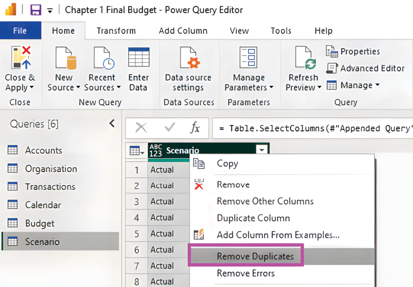Click the Power BI logo icon
This screenshot has width=413, height=287.
[11, 10]
